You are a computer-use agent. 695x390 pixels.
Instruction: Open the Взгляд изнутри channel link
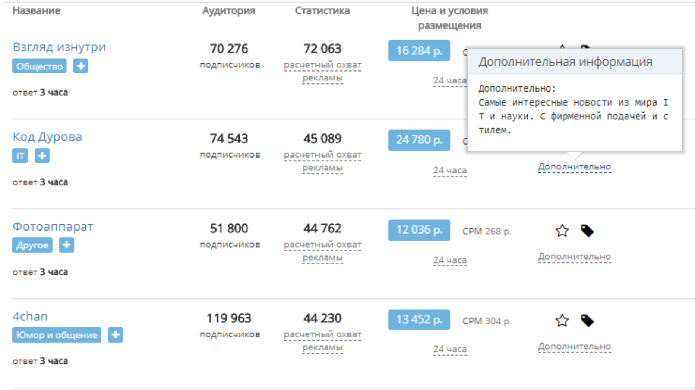pos(59,46)
